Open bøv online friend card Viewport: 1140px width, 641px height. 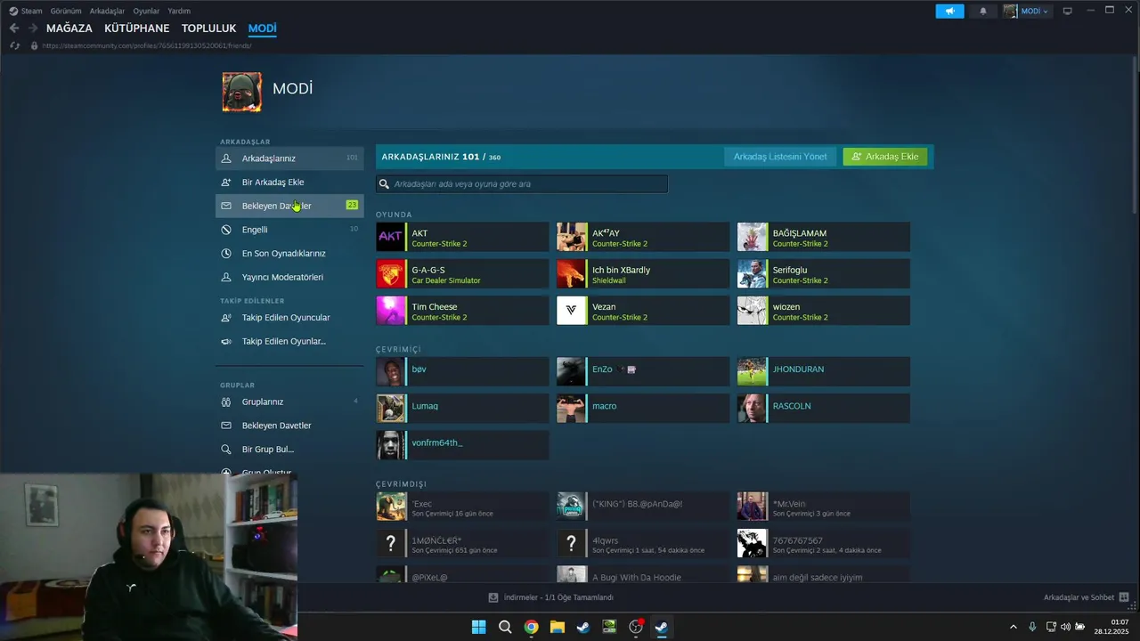coord(462,371)
